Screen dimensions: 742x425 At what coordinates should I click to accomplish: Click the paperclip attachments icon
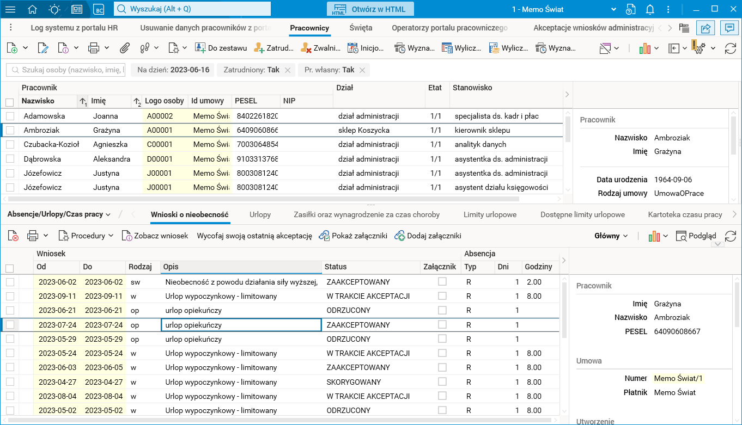coord(125,48)
